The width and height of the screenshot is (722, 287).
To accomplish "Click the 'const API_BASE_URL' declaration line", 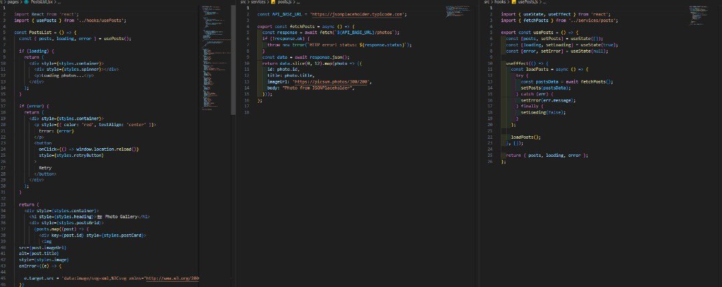I will (x=332, y=14).
